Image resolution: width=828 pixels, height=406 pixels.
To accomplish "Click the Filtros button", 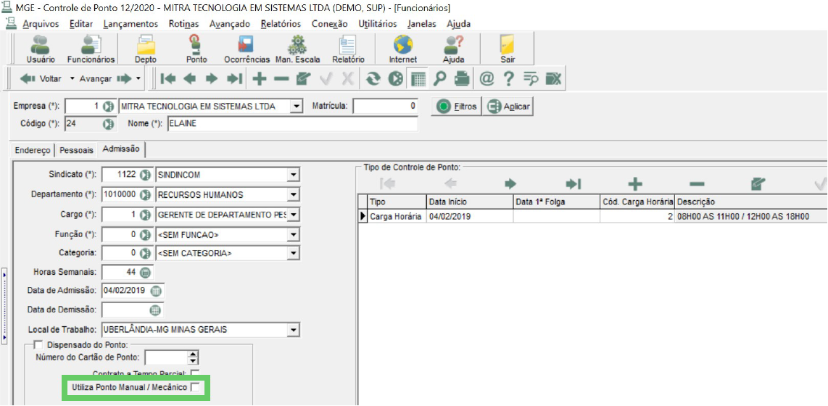I will pyautogui.click(x=458, y=107).
